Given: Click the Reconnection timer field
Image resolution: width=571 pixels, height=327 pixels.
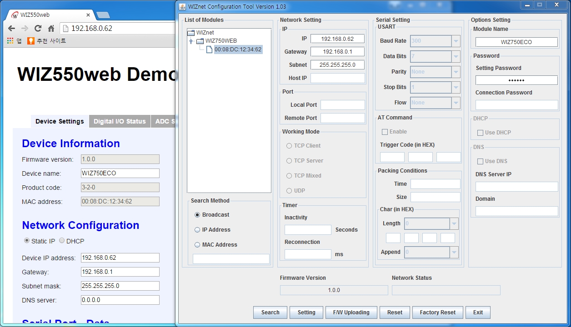Looking at the screenshot, I should [x=308, y=254].
